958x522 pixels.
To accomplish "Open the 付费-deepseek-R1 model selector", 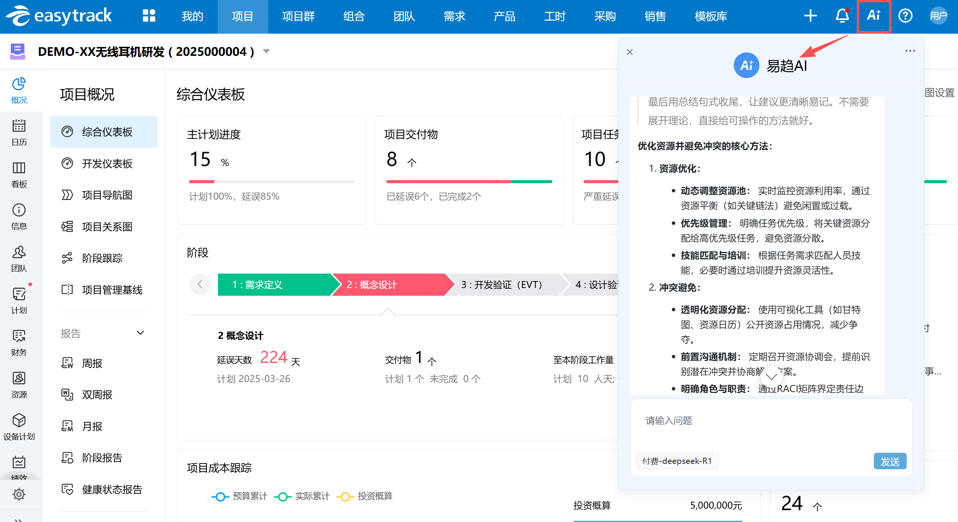I will tap(677, 461).
